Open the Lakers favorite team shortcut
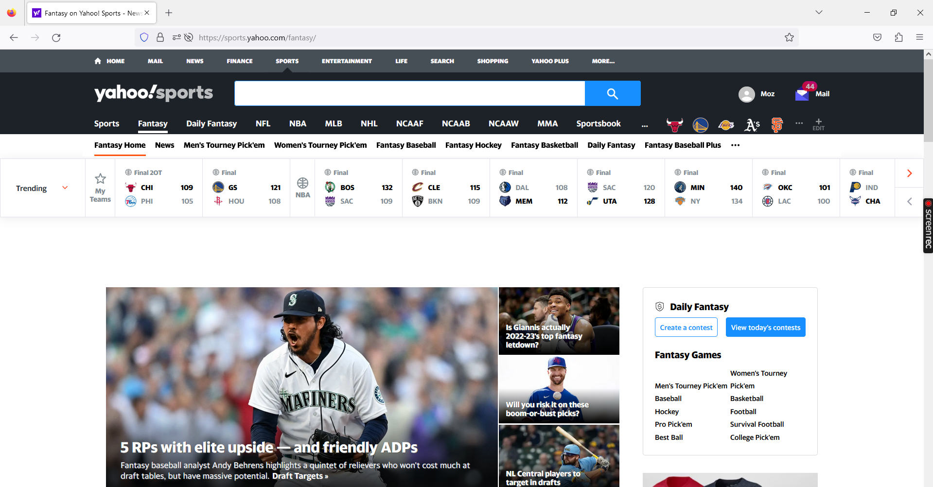 [x=725, y=124]
